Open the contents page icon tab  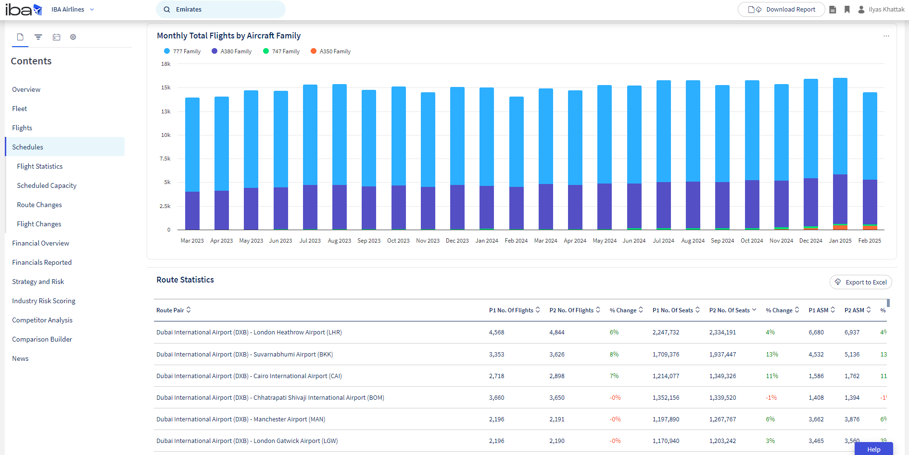click(20, 37)
